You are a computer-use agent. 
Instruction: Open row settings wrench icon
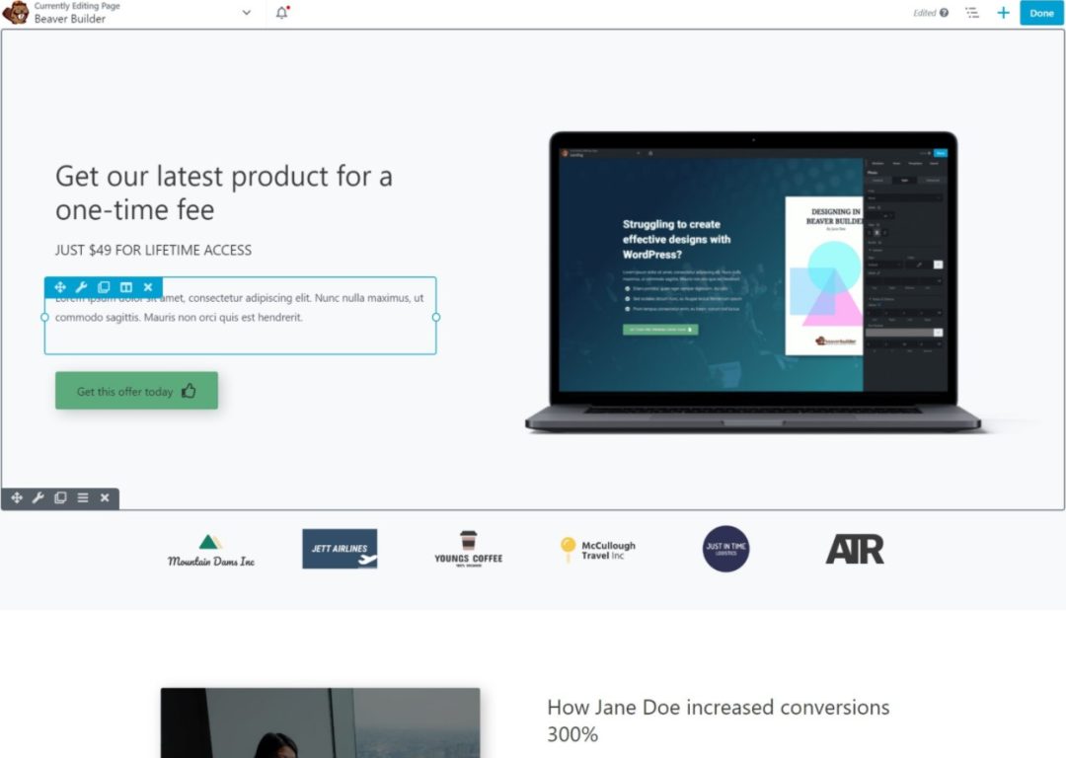[x=38, y=497]
